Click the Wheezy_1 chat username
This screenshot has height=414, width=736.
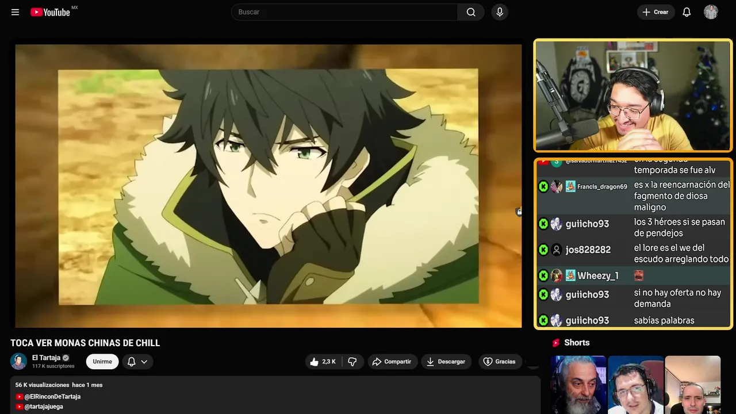598,276
